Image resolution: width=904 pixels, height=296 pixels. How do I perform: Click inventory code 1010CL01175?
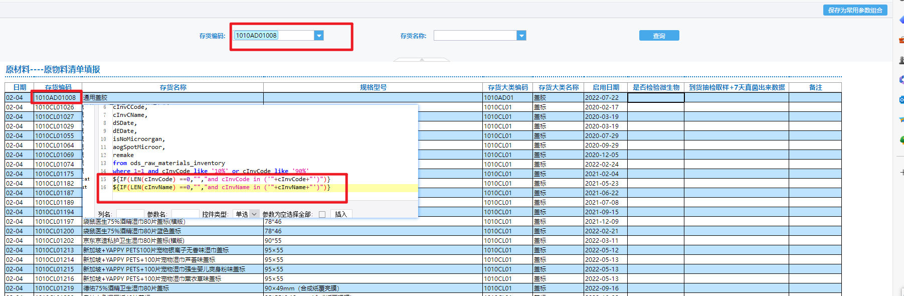(x=58, y=174)
